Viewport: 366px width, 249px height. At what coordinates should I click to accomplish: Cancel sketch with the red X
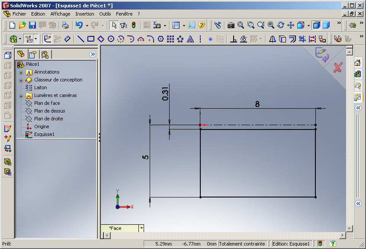[x=337, y=67]
